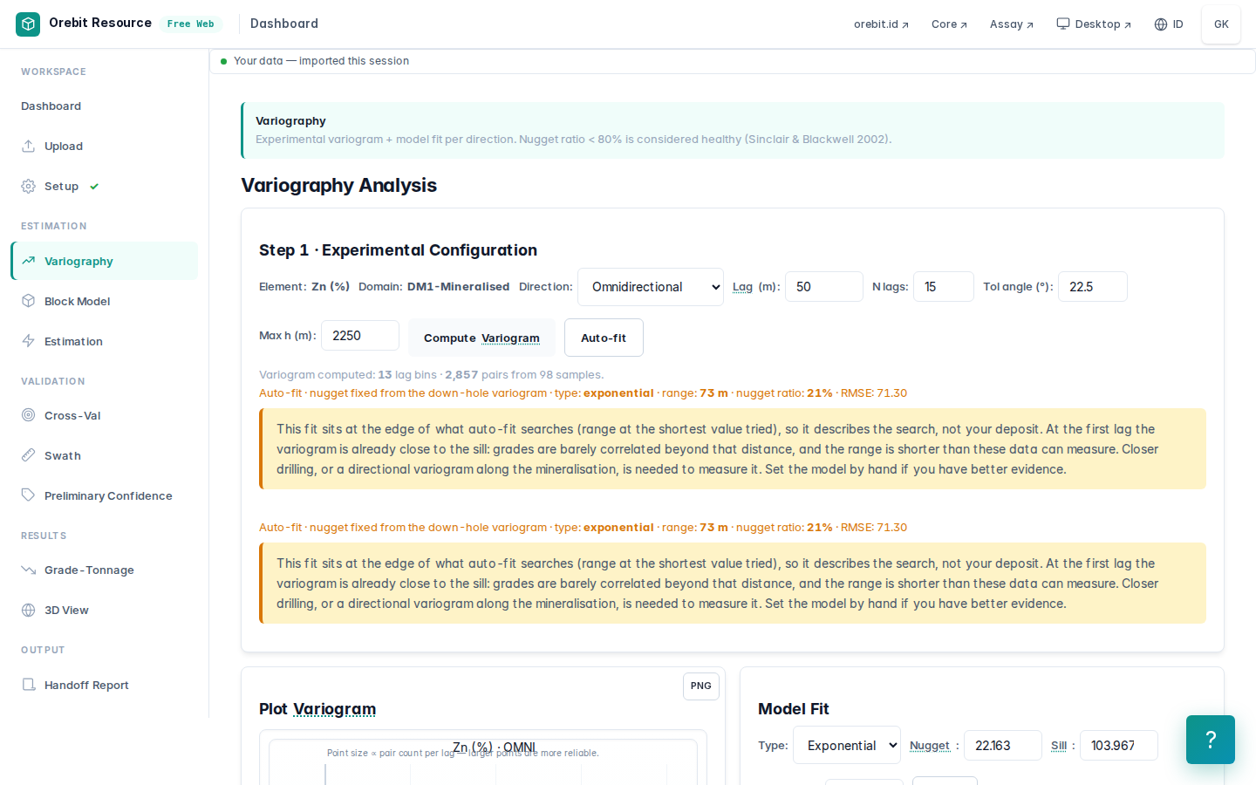Click the N lags input field
This screenshot has height=785, width=1256.
click(x=944, y=287)
